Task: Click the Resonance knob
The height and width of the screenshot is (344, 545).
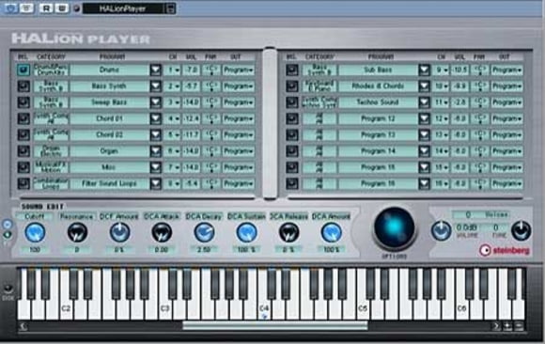Action: (x=77, y=232)
